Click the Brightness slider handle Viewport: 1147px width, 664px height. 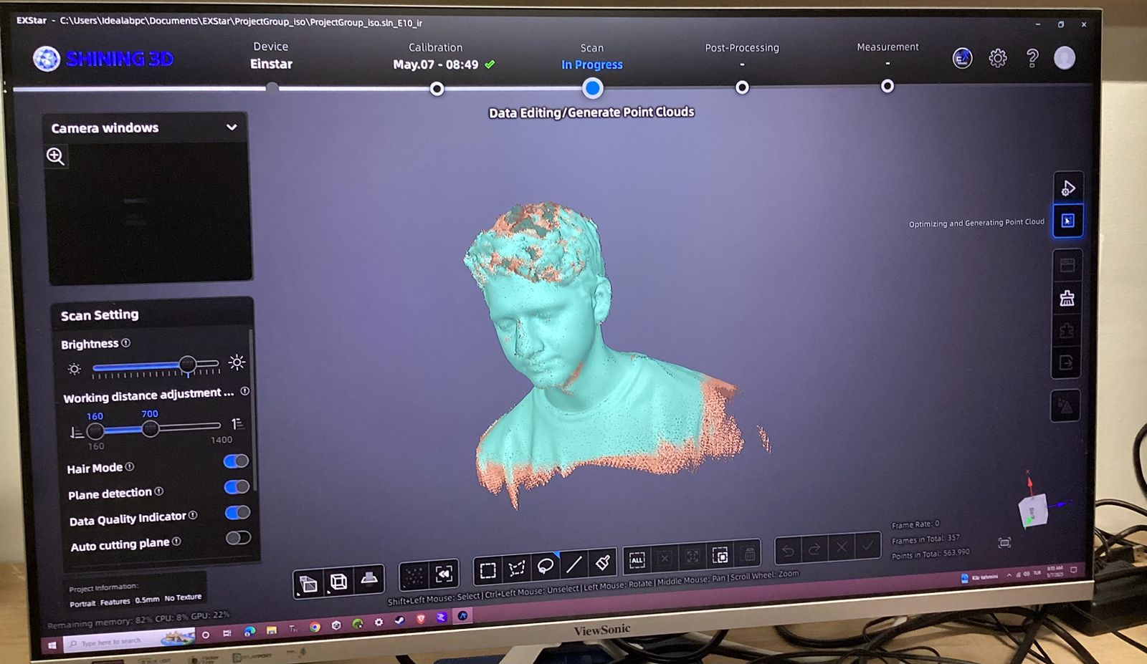[187, 364]
